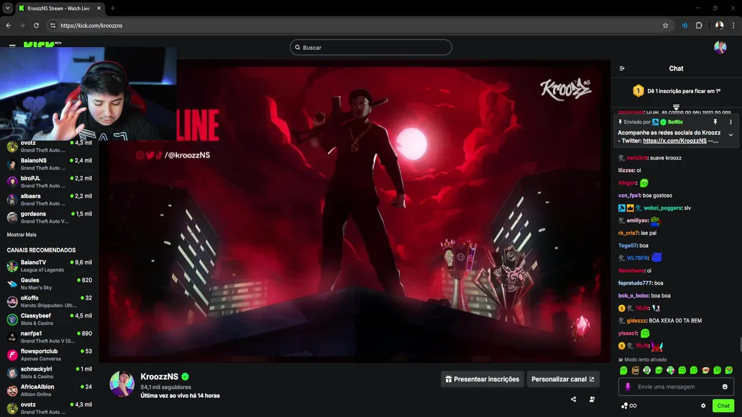Insert the red-faced monkey quick emote
Viewport: 742px width, 417px height.
click(x=705, y=370)
